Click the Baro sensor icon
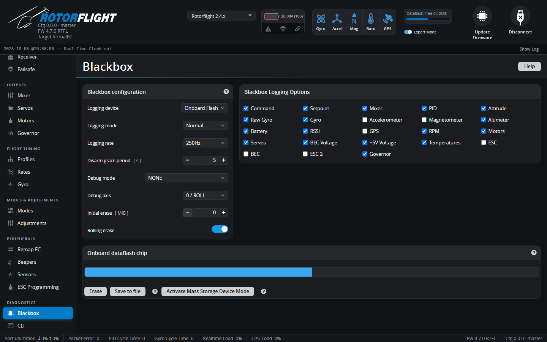The height and width of the screenshot is (342, 547). (371, 19)
